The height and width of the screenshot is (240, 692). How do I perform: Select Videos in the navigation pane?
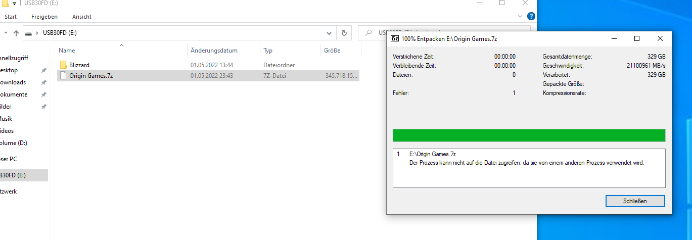(x=7, y=131)
